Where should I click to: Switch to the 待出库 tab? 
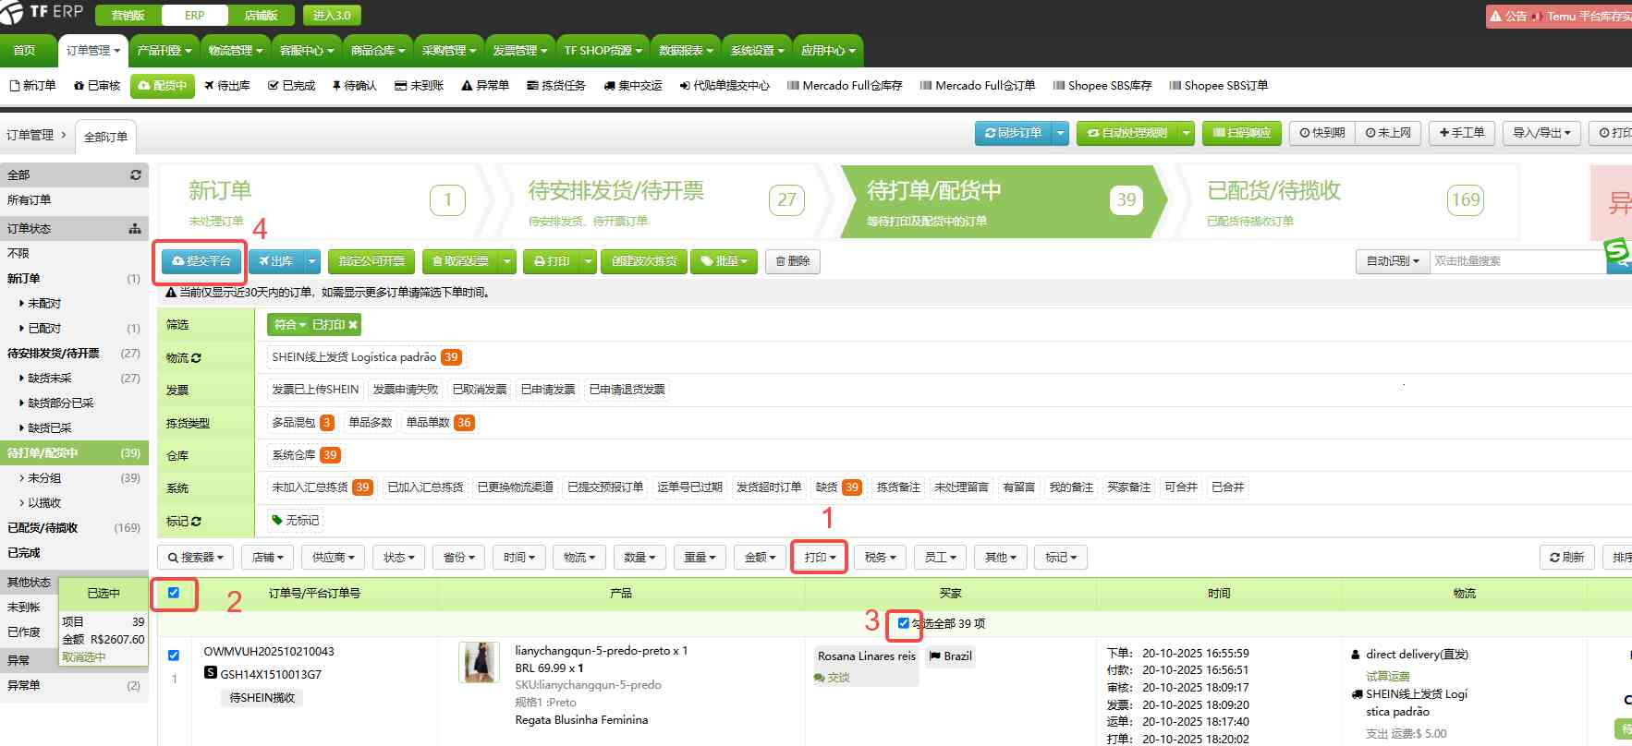click(x=227, y=86)
